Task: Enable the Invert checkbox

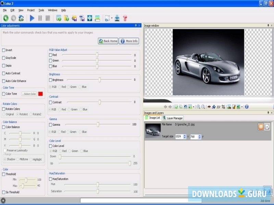Action: click(4, 50)
